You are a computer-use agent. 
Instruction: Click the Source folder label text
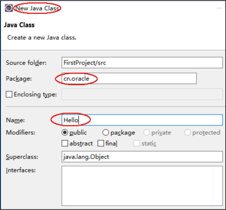[26, 63]
